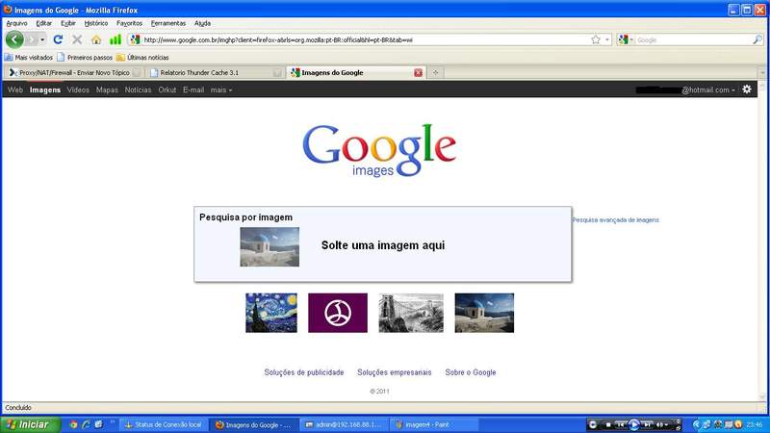Screen dimensions: 770x433
Task: Click the taskbar clock 23:46
Action: point(755,424)
